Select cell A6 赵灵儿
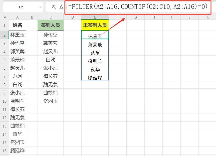Screen dimensions: 216x156 18,68
